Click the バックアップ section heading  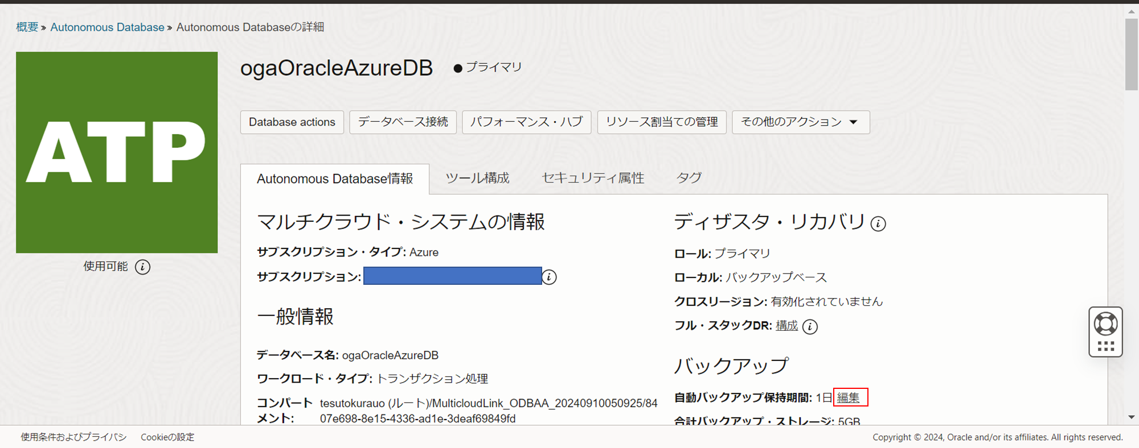click(731, 366)
